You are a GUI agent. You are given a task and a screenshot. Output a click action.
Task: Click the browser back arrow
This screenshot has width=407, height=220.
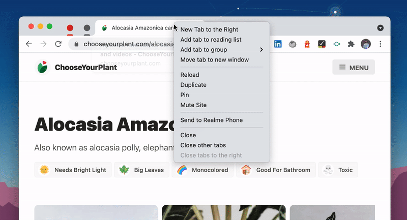(29, 44)
